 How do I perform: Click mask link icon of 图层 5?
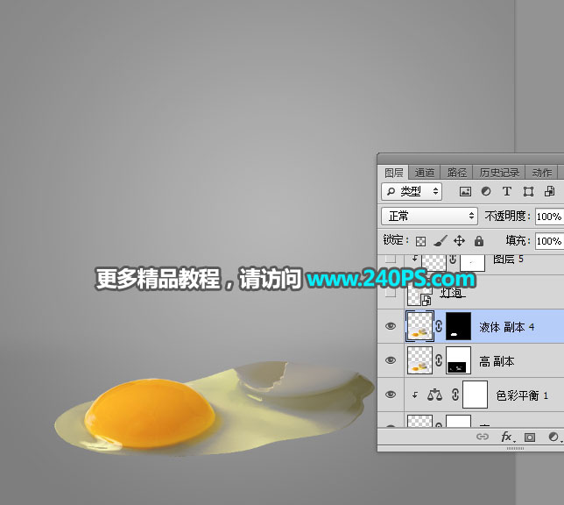453,260
